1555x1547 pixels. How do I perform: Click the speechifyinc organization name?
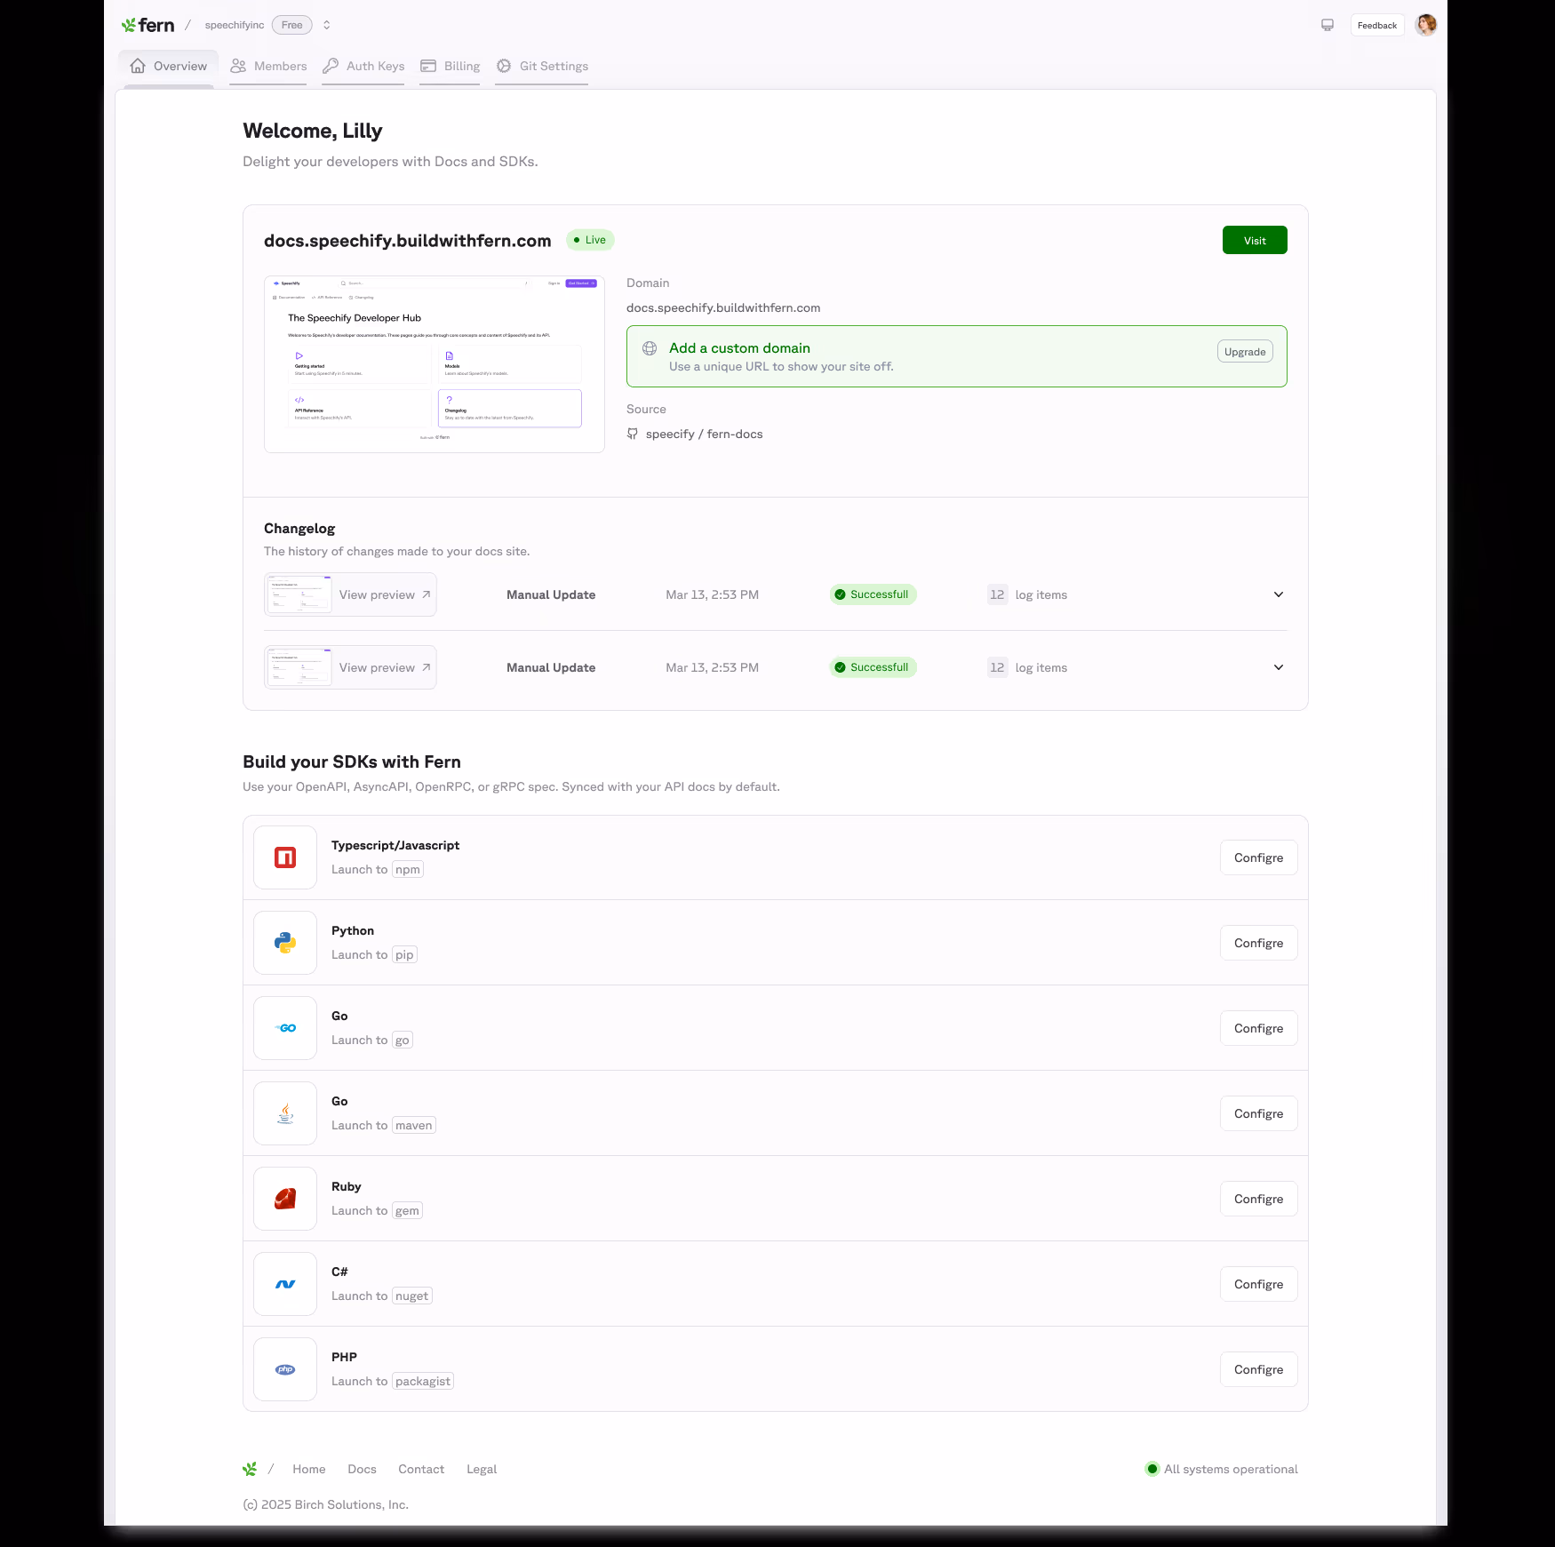pos(235,25)
